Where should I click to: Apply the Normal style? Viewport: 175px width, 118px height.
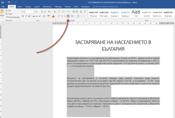pyautogui.click(x=93, y=14)
